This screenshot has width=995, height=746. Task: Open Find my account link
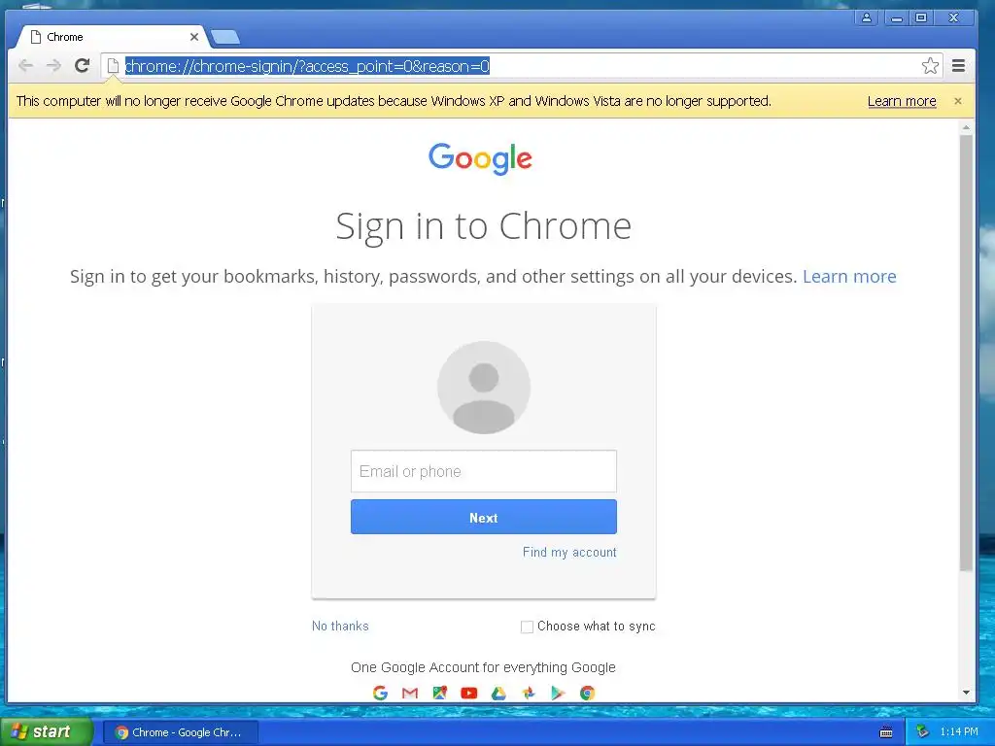click(569, 552)
